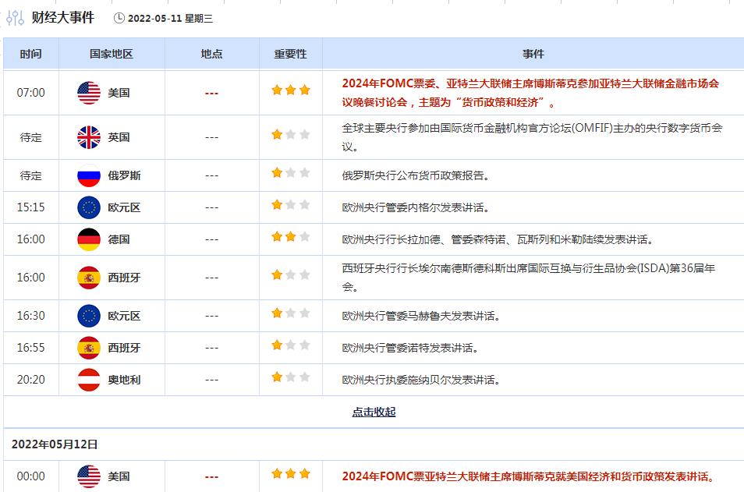Screen dimensions: 744x492
Task: Click the 重要性 column header
Action: (290, 54)
